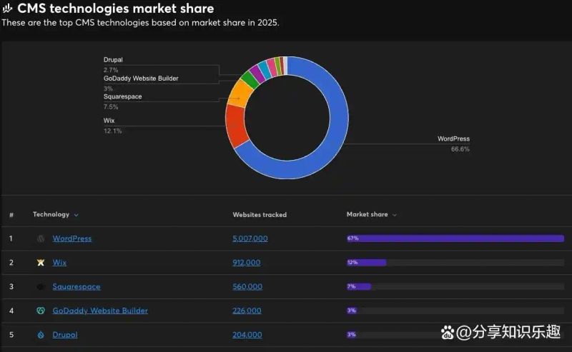Click the chart icon beside the page title
Viewport: 572px width, 352px height.
(x=7, y=9)
